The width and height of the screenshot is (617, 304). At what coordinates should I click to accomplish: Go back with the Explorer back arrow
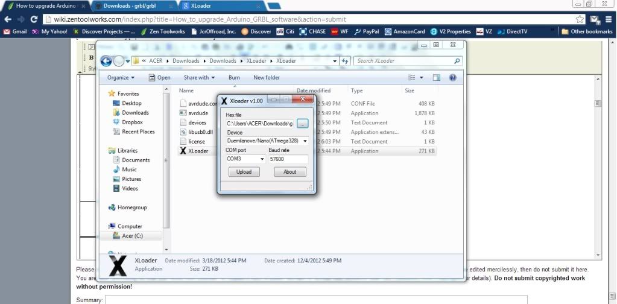tap(106, 61)
